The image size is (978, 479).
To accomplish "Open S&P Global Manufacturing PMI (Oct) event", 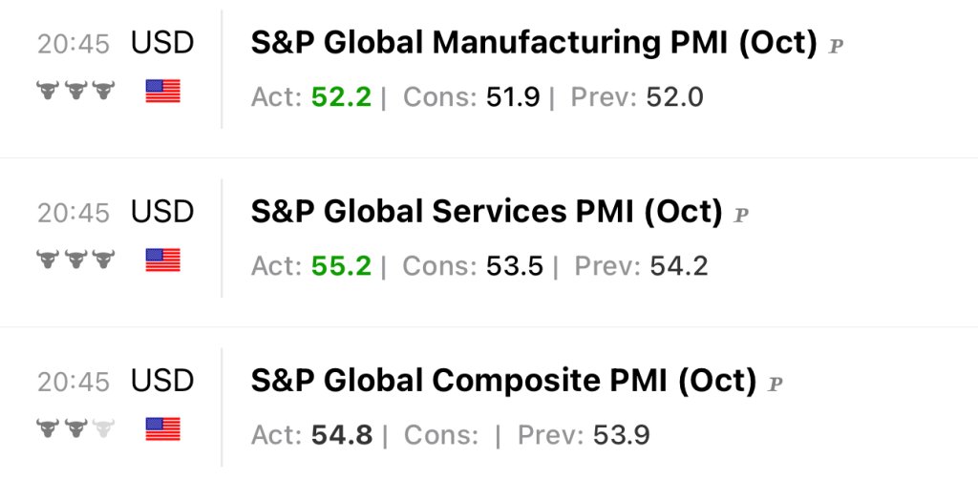I will coord(534,43).
